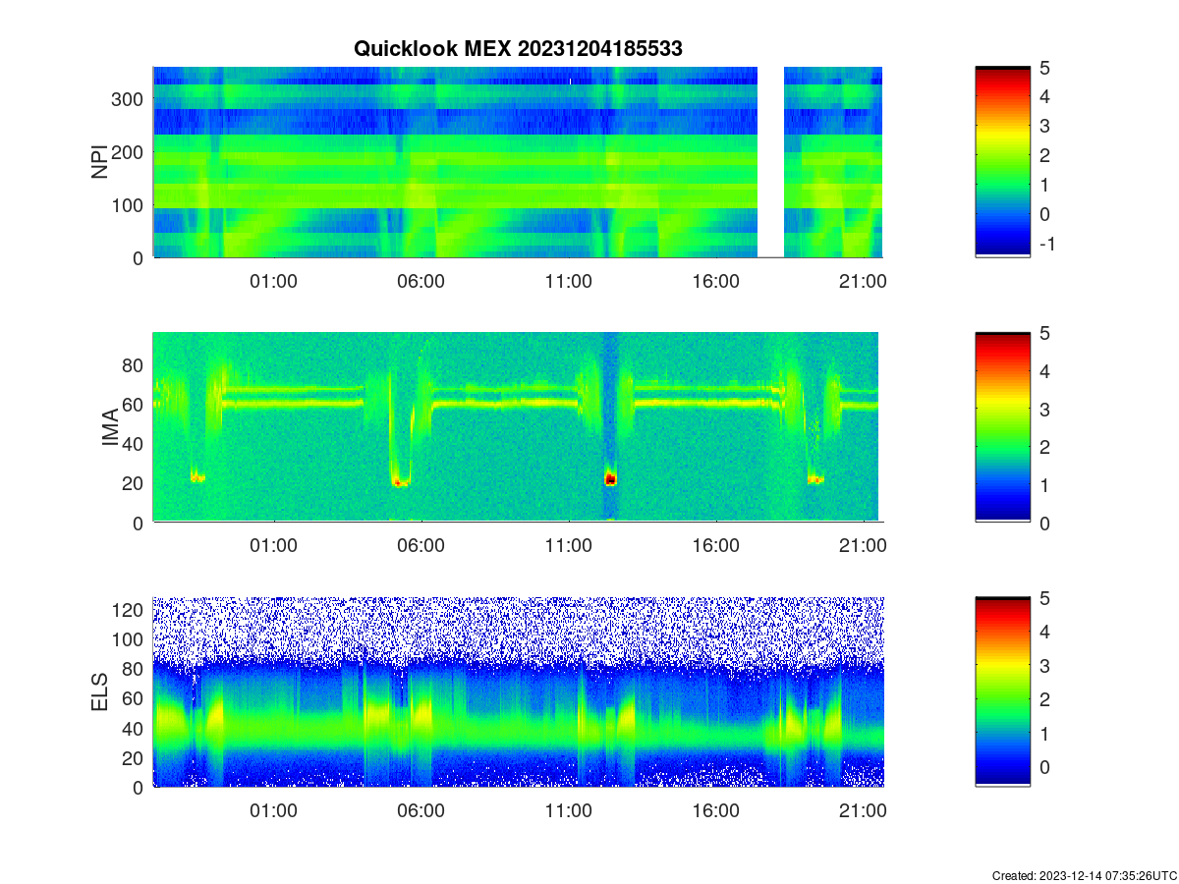Click inside the IMA spectrogram plot
Image resolution: width=1179 pixels, height=884 pixels.
tap(518, 427)
